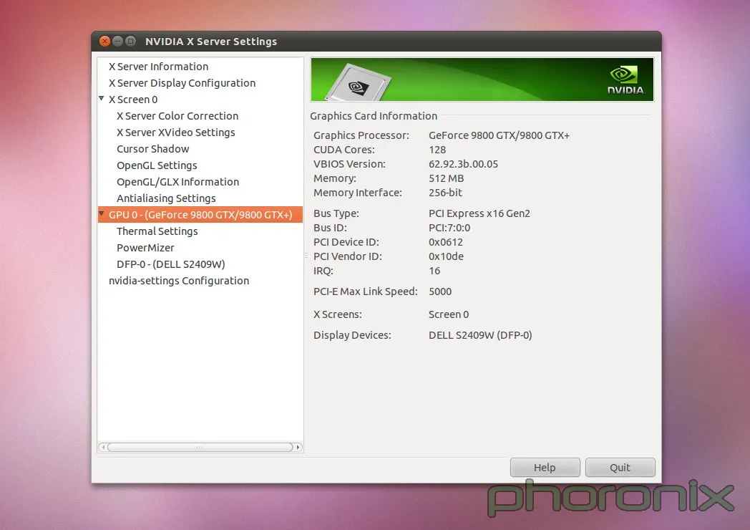This screenshot has height=530, width=750.
Task: Click Bus Type value PCI Express x16 Gen2
Action: (x=479, y=213)
